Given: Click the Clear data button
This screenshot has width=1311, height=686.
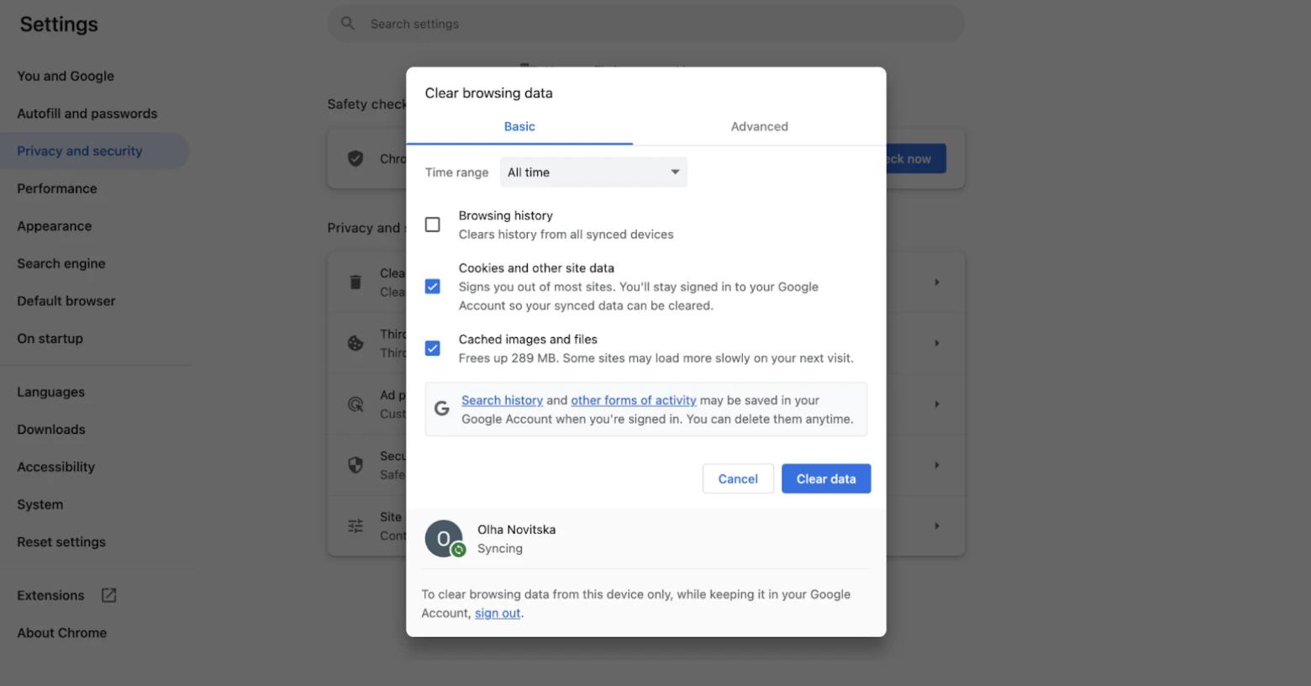Looking at the screenshot, I should tap(826, 478).
